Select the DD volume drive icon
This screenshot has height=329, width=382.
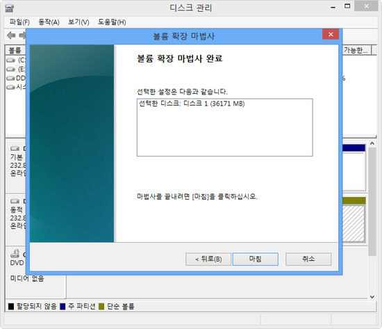(x=10, y=79)
